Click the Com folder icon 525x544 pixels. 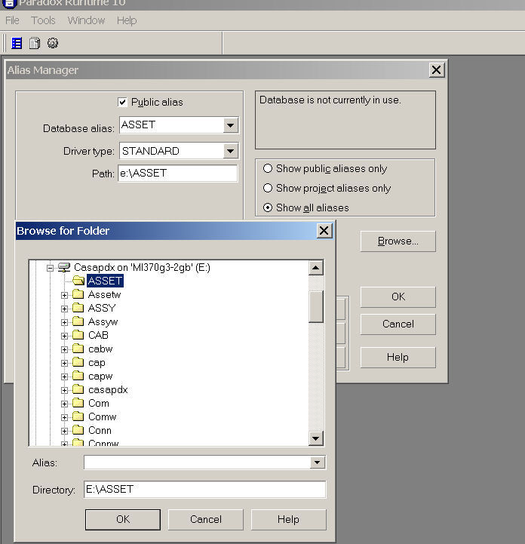78,403
